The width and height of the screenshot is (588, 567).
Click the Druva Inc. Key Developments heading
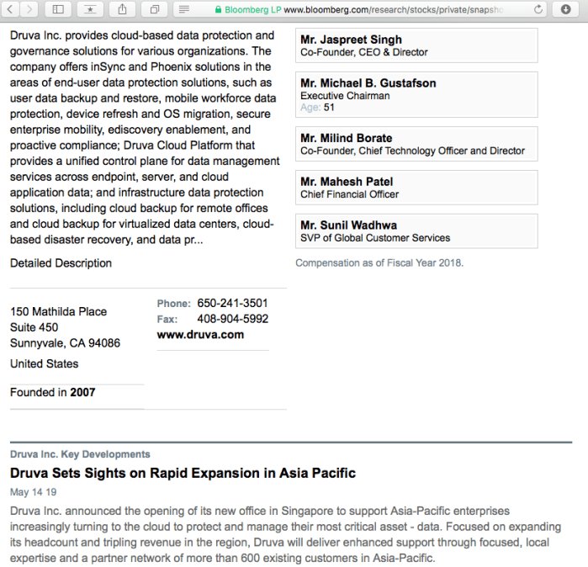80,454
